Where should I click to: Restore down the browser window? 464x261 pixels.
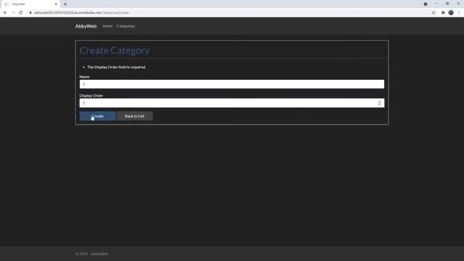click(x=447, y=4)
